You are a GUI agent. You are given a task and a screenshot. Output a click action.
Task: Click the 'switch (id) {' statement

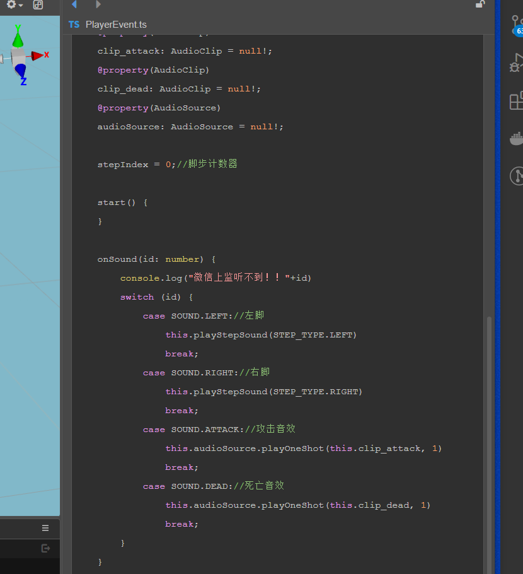coord(156,297)
